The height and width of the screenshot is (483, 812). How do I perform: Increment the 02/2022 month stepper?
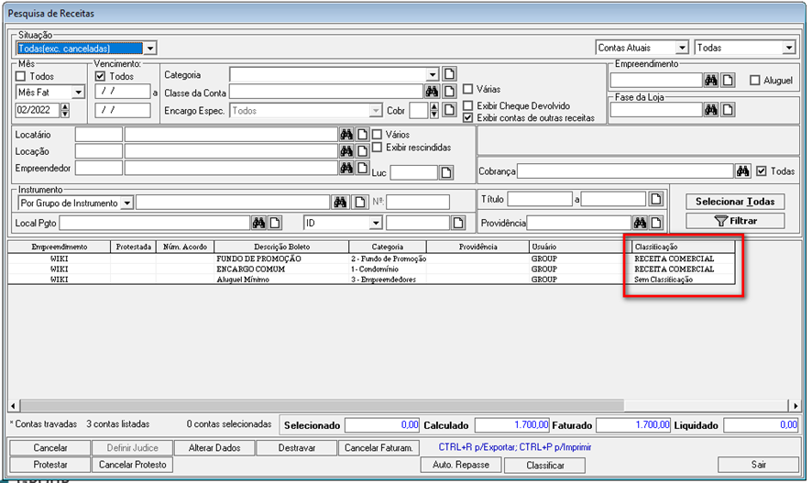point(65,106)
